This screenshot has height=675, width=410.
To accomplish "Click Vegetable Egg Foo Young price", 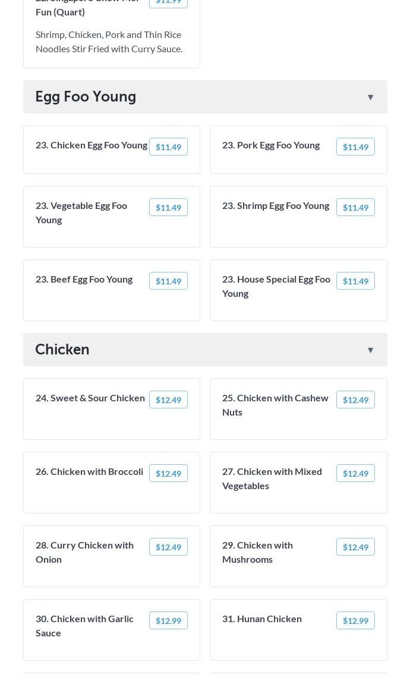I will pos(168,208).
